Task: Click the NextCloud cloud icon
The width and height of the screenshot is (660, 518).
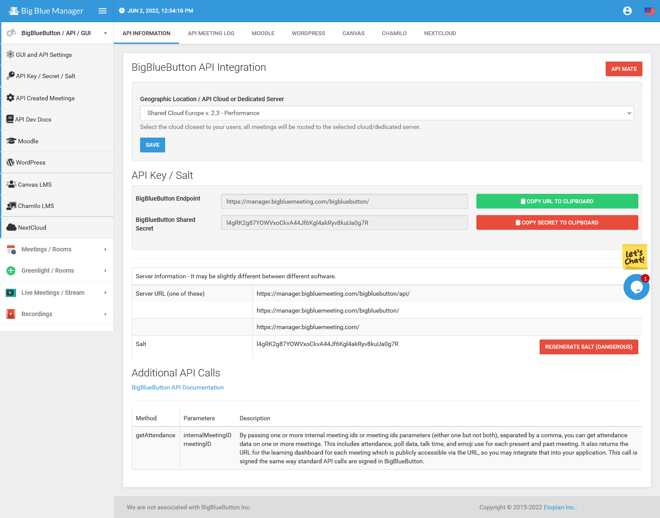Action: click(11, 227)
